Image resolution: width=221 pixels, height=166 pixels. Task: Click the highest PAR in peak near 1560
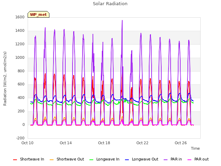pos(122,21)
